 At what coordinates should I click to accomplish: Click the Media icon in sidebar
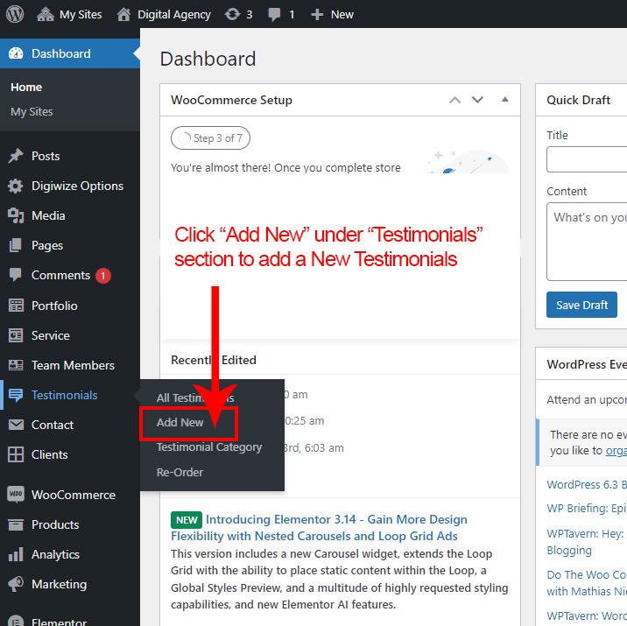tap(16, 215)
